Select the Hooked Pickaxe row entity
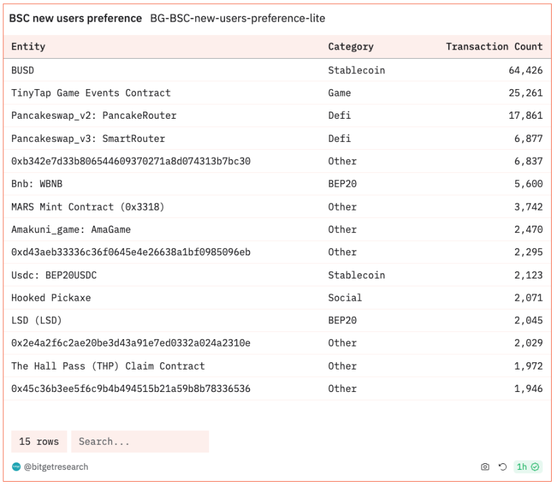This screenshot has height=487, width=557. pos(51,298)
